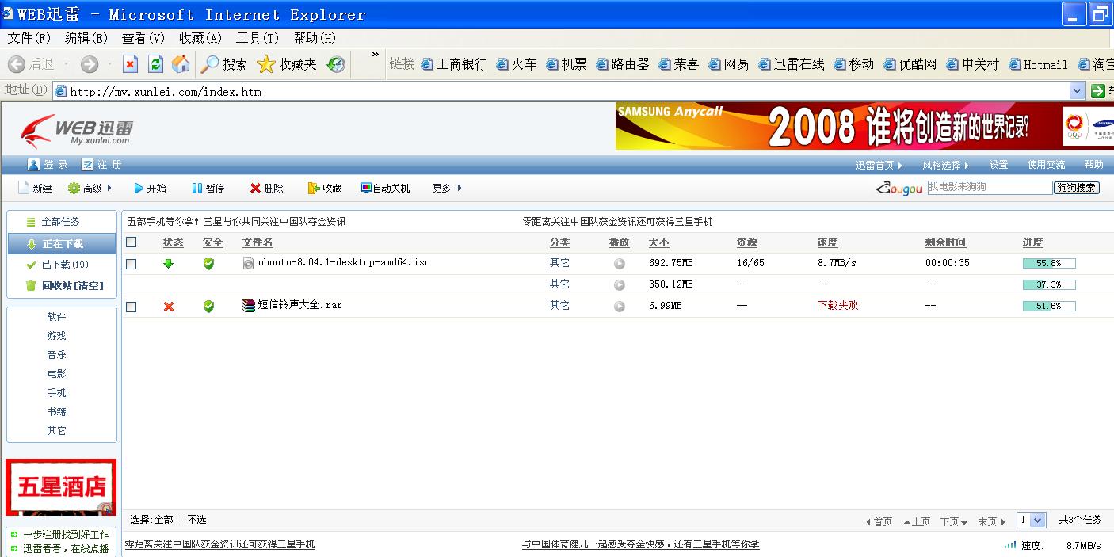Sort by the 文件名 column header
The height and width of the screenshot is (557, 1114).
(258, 242)
